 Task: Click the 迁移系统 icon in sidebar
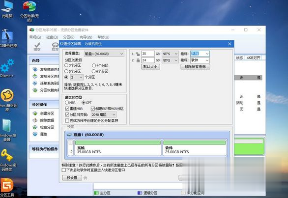click(35, 83)
